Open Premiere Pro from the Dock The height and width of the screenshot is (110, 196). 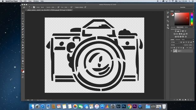point(135,106)
